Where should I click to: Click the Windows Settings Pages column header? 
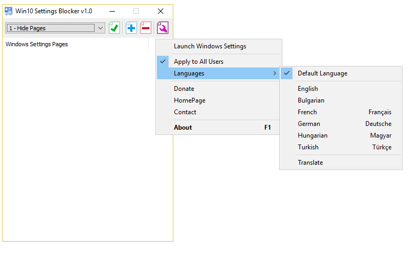pyautogui.click(x=76, y=44)
